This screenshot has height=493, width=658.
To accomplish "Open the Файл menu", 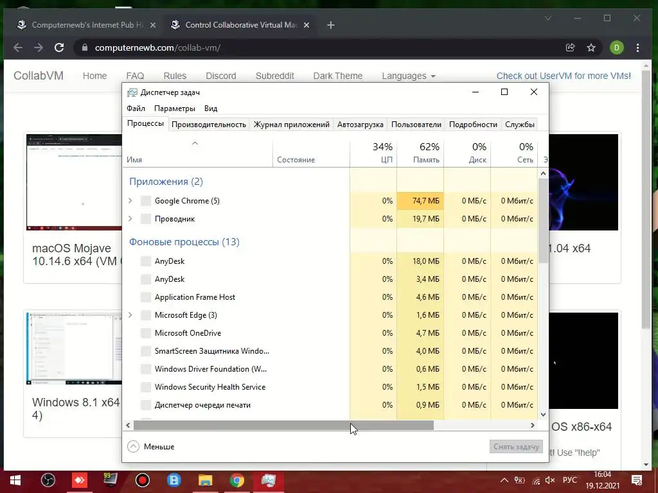I will pos(136,108).
